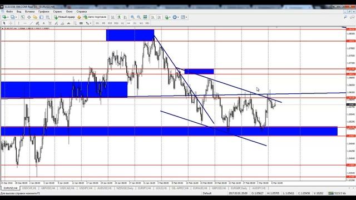Viewport: 356px width, 200px height.
Task: Open the Strategy Tester icon
Action: tap(48, 17)
